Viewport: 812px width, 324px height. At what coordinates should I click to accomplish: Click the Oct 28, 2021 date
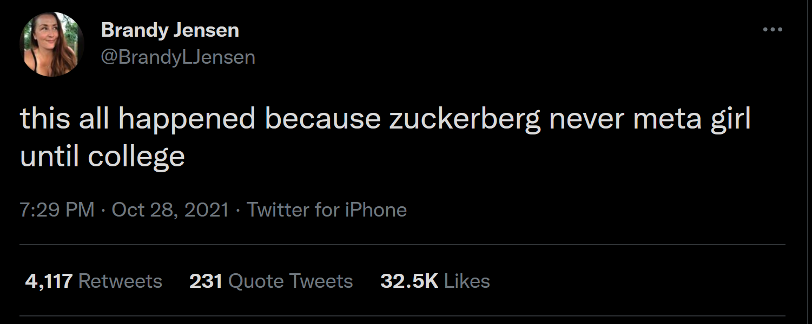pyautogui.click(x=170, y=210)
